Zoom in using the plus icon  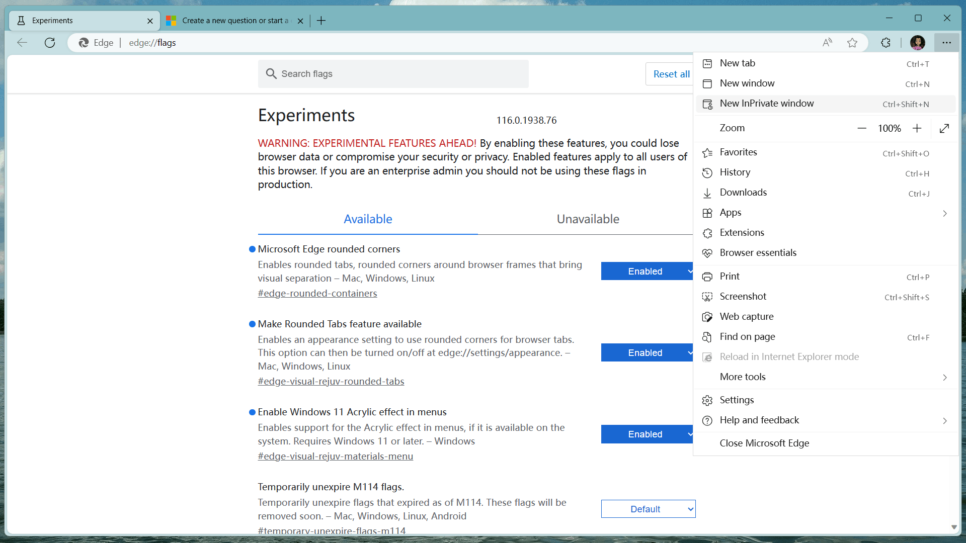917,128
